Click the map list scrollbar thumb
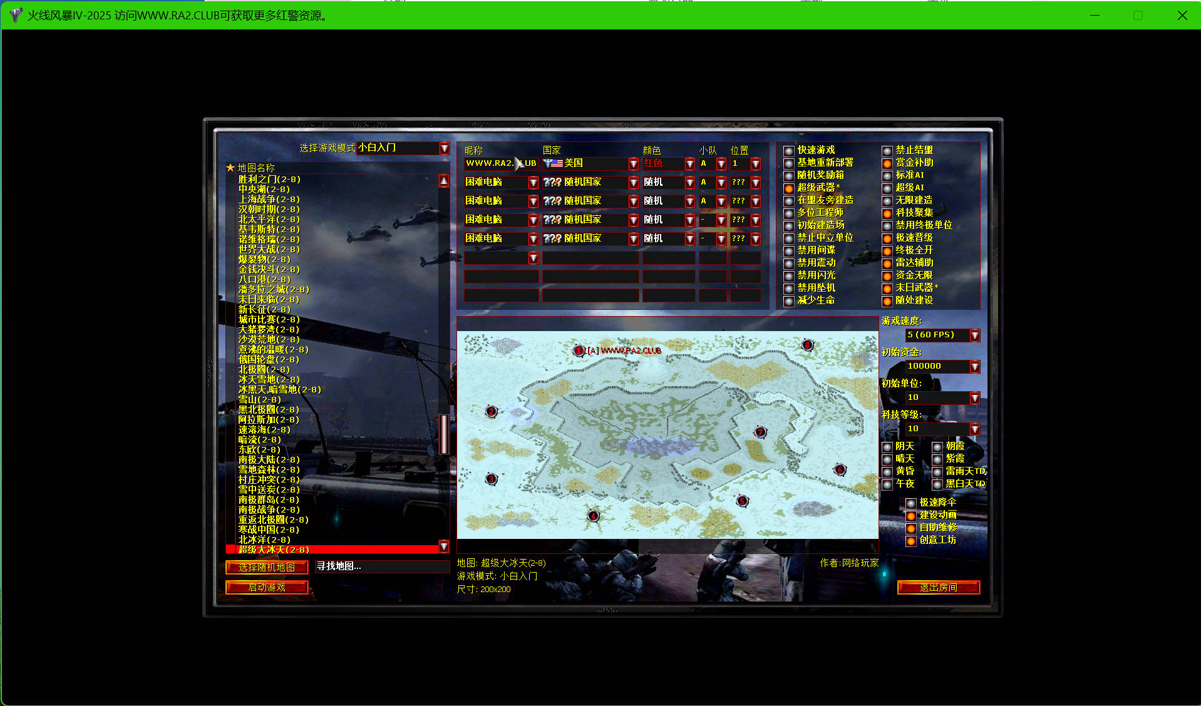This screenshot has height=706, width=1201. tap(444, 434)
